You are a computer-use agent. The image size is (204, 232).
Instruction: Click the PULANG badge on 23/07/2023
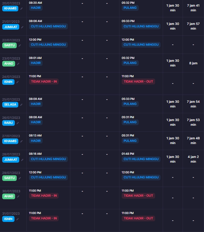(x=130, y=63)
